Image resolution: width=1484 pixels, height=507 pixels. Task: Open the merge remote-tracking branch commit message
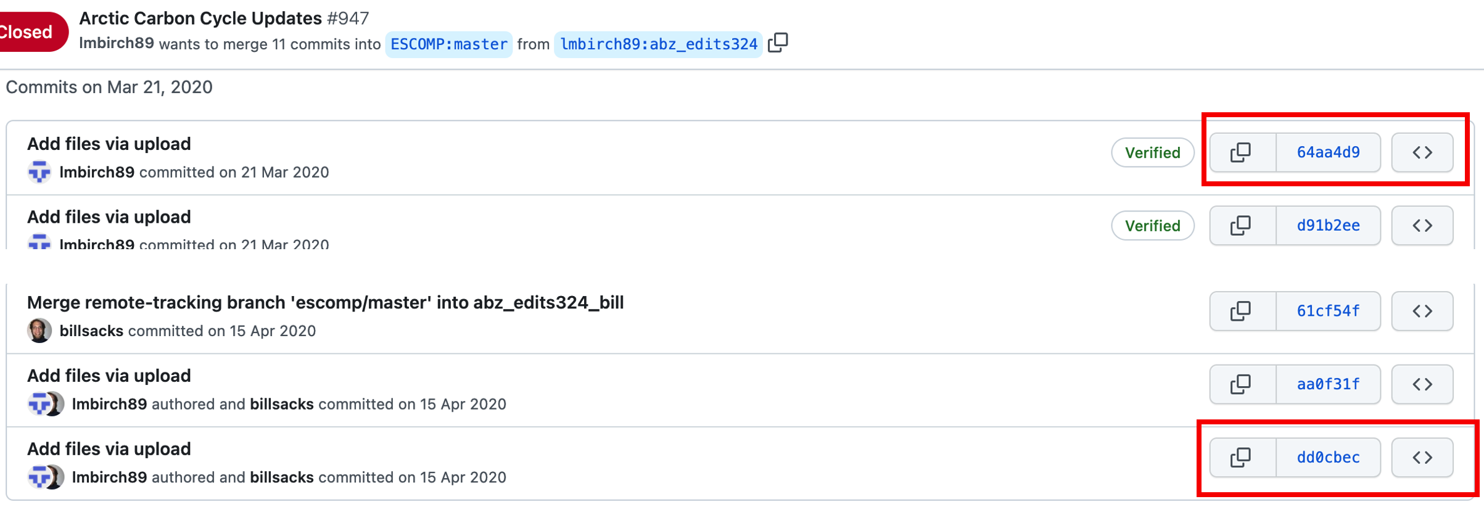coord(325,303)
